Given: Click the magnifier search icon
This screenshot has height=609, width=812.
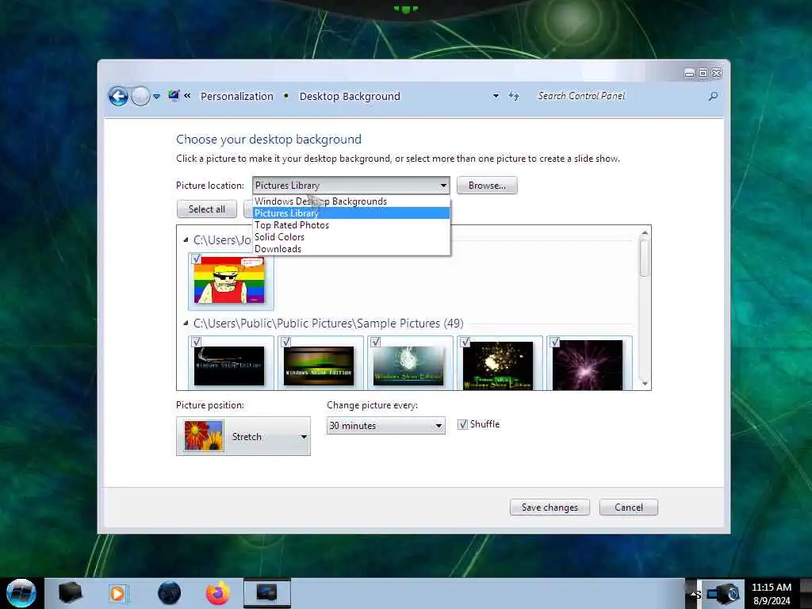Looking at the screenshot, I should pyautogui.click(x=713, y=96).
